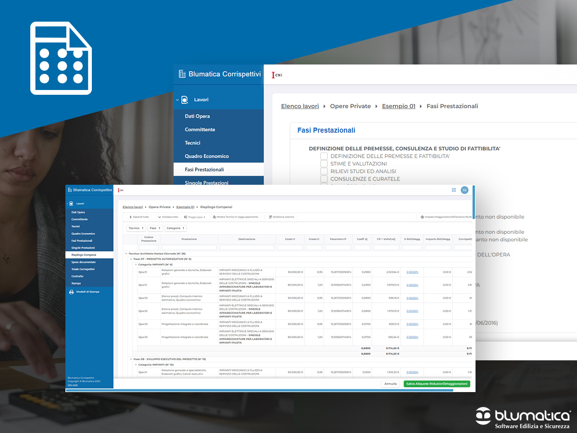Click the Destinazione column filter field
This screenshot has height=433, width=577.
(247, 247)
